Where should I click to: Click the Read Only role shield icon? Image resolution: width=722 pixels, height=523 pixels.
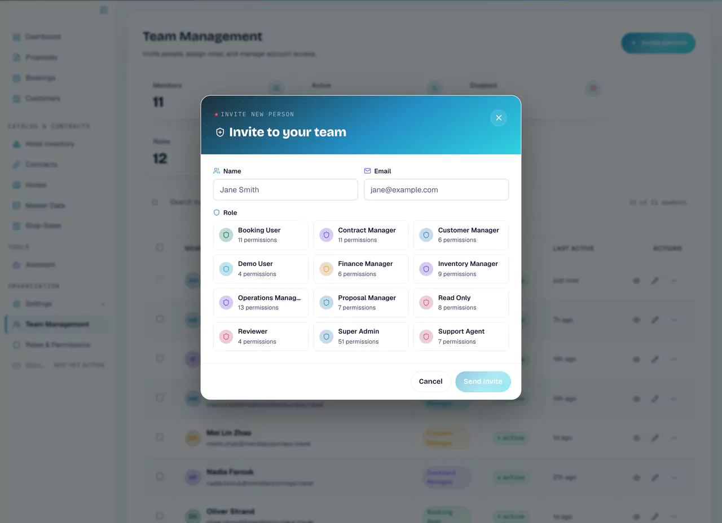426,303
